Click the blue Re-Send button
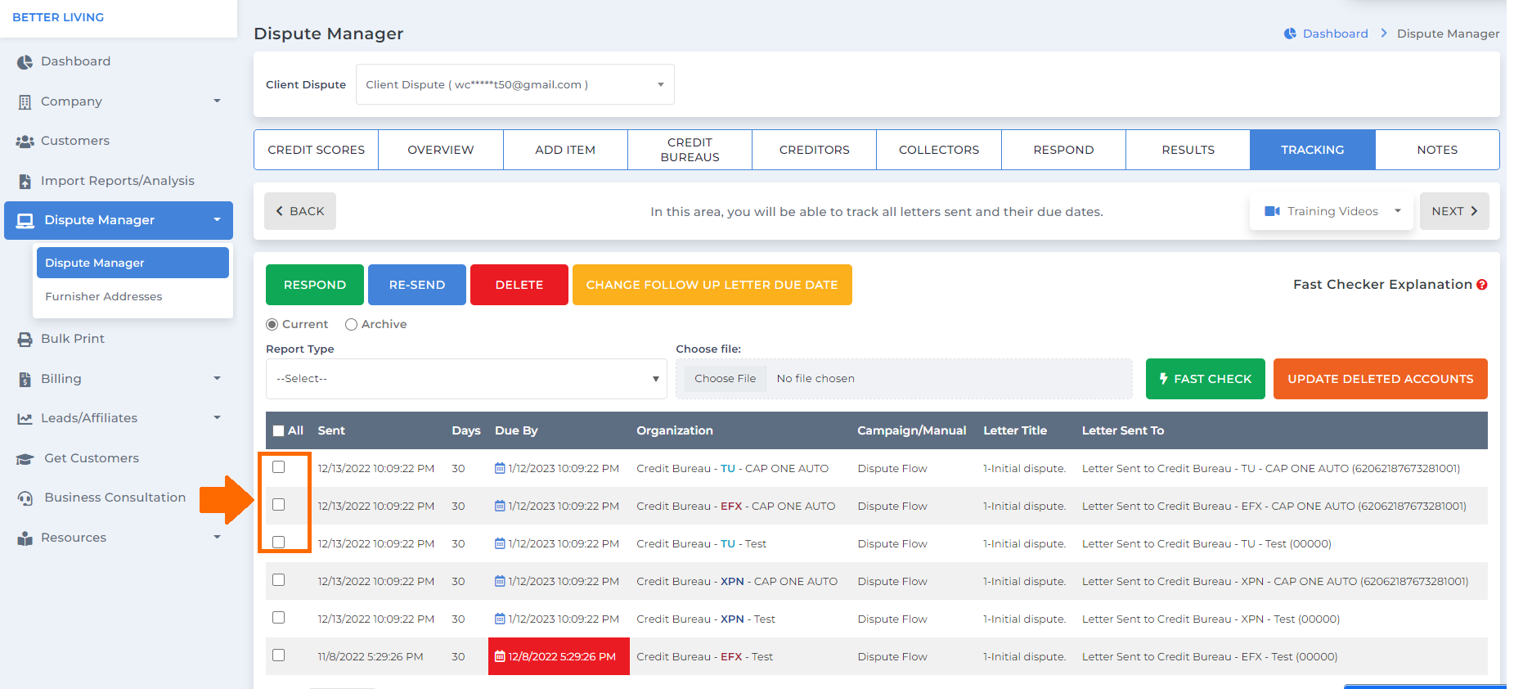 click(x=417, y=285)
